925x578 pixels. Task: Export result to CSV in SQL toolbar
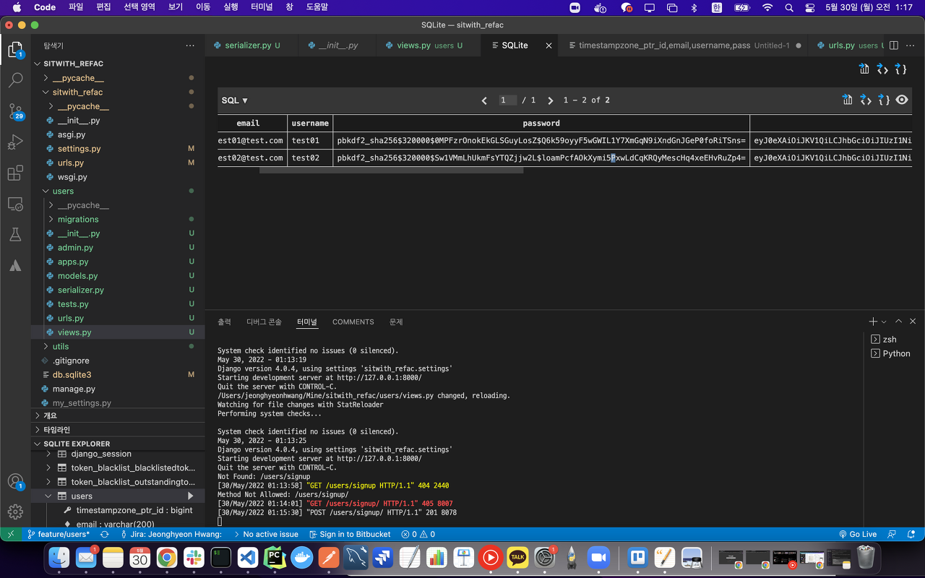pyautogui.click(x=848, y=100)
